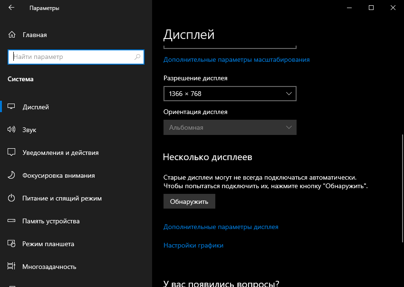This screenshot has width=404, height=287.
Task: Click the Ориентация дисплея label
Action: (195, 112)
